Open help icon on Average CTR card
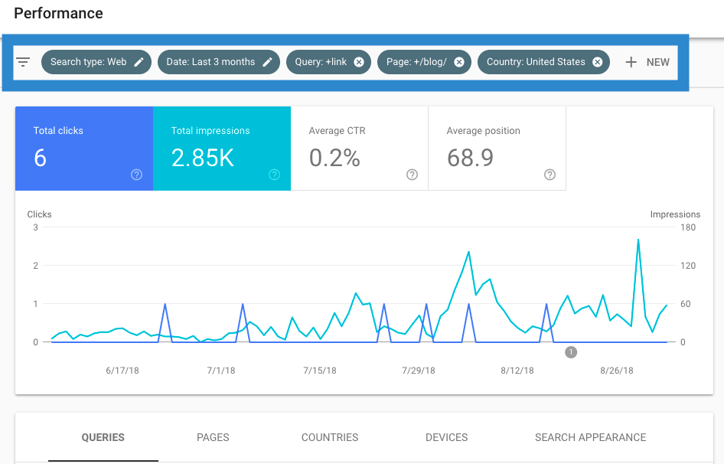 click(x=412, y=175)
